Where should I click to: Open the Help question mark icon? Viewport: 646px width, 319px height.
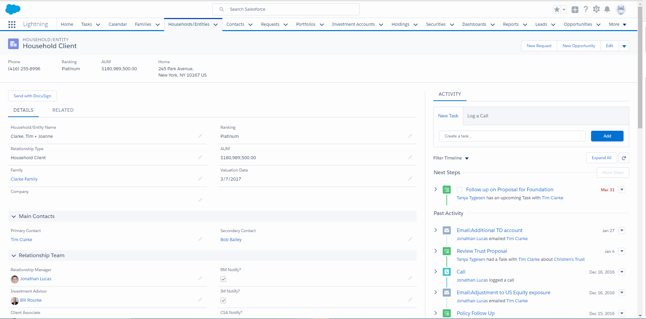click(x=585, y=9)
